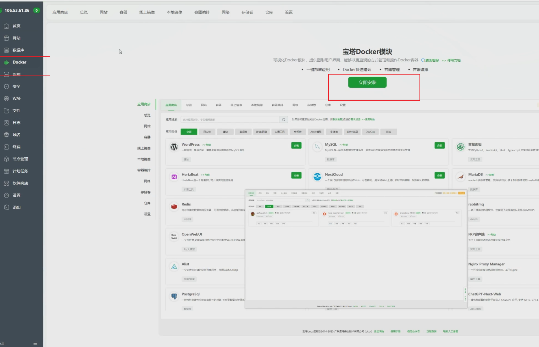Screen dimensions: 539x347
Task: Open the 线上镜像 top tab
Action: click(147, 12)
